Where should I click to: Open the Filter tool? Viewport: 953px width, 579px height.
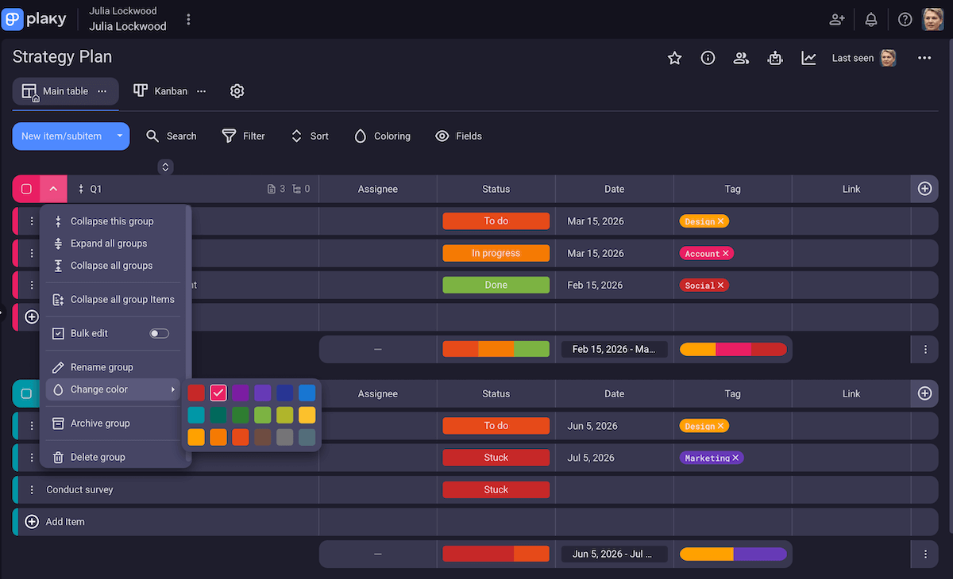click(243, 136)
